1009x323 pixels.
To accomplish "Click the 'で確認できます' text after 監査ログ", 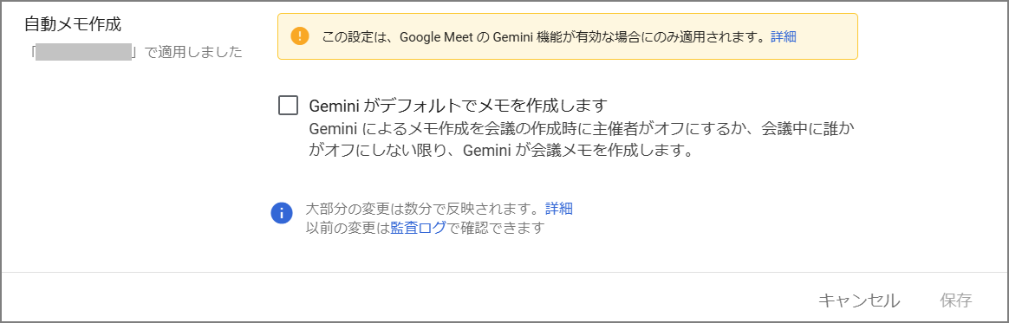I will 496,228.
